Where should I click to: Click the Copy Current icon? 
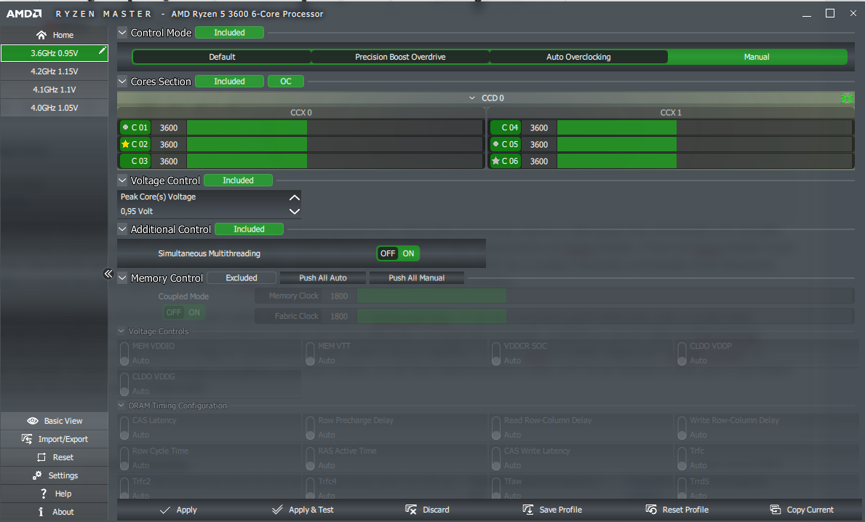coord(776,510)
